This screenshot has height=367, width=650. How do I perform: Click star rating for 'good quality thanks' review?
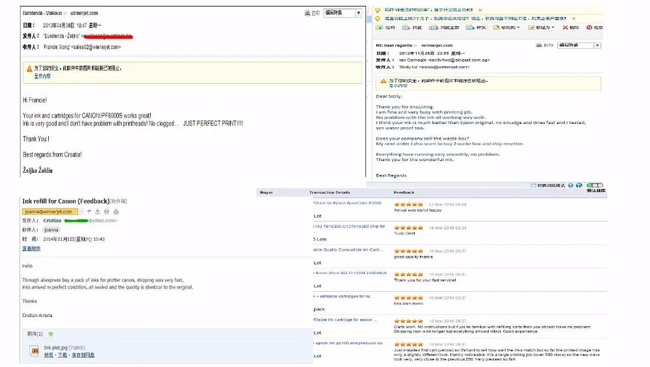click(x=408, y=251)
